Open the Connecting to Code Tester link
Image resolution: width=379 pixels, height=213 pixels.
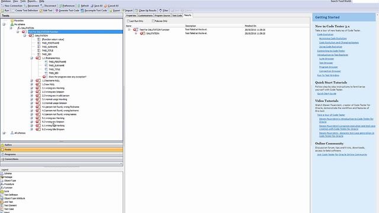click(x=331, y=51)
